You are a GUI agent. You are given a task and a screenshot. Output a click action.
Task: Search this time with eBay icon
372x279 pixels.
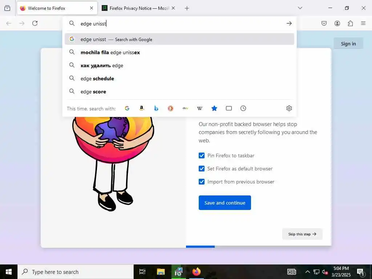[185, 108]
